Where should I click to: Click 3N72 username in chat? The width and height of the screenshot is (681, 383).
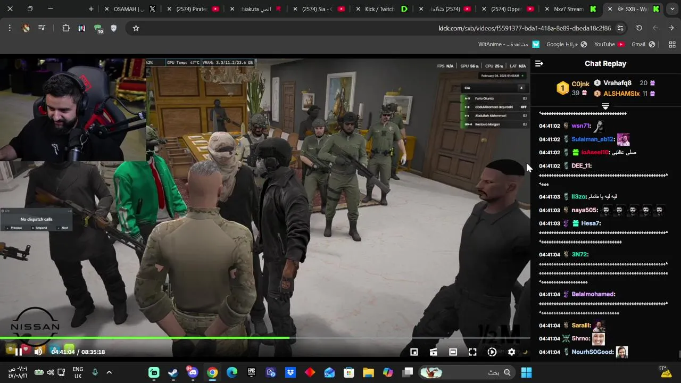pos(579,254)
